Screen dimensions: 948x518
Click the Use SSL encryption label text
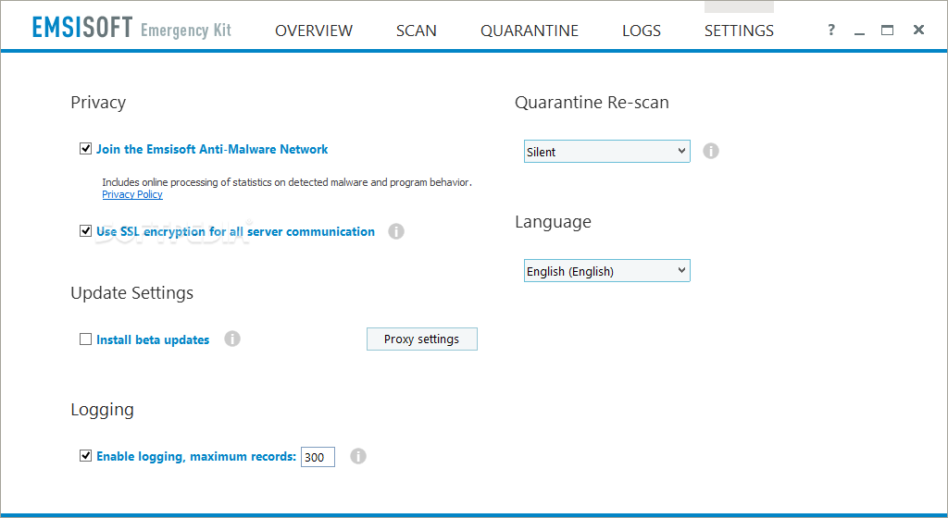(235, 232)
